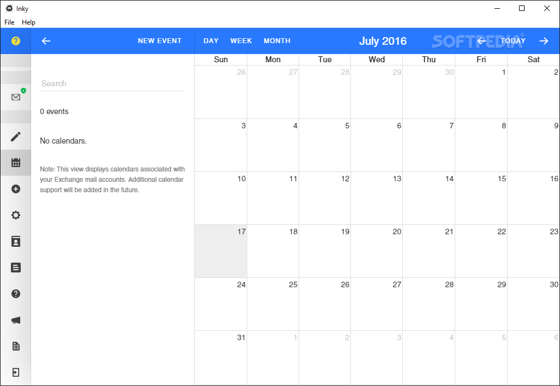Viewport: 560px width, 386px height.
Task: Select July 1 in the calendar
Action: [x=481, y=92]
